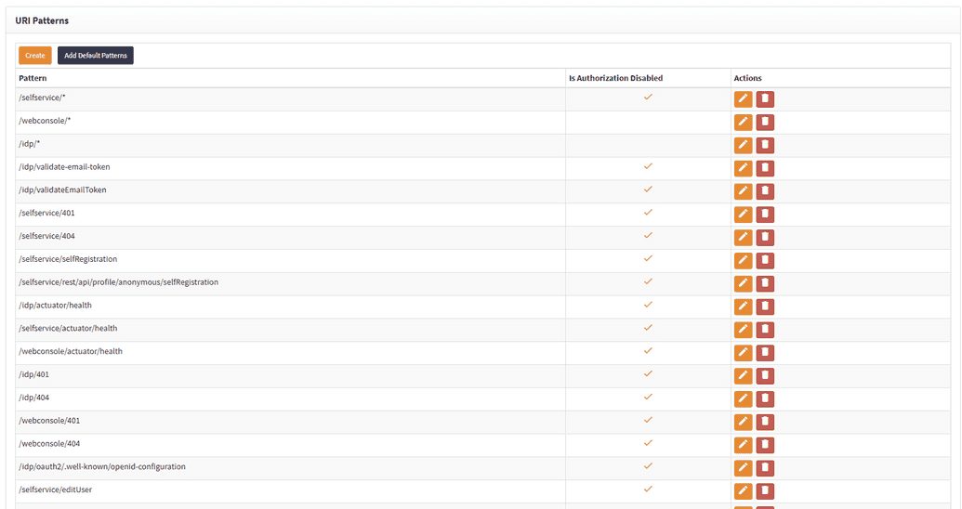Edit the /selfservice/selfRegistration pattern
Viewport: 962px width, 509px height.
[743, 260]
